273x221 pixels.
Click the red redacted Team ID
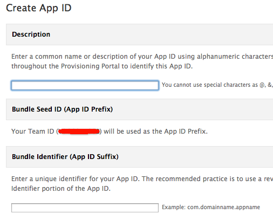click(x=79, y=132)
